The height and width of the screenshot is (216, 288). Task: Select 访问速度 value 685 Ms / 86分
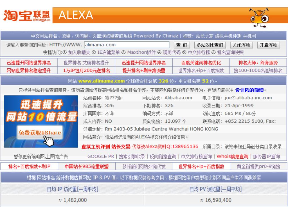[x=240, y=114]
